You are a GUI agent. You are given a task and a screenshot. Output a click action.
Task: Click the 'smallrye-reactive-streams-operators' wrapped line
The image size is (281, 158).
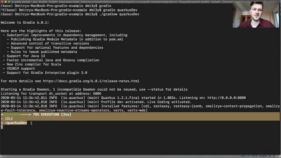[x=74, y=110]
